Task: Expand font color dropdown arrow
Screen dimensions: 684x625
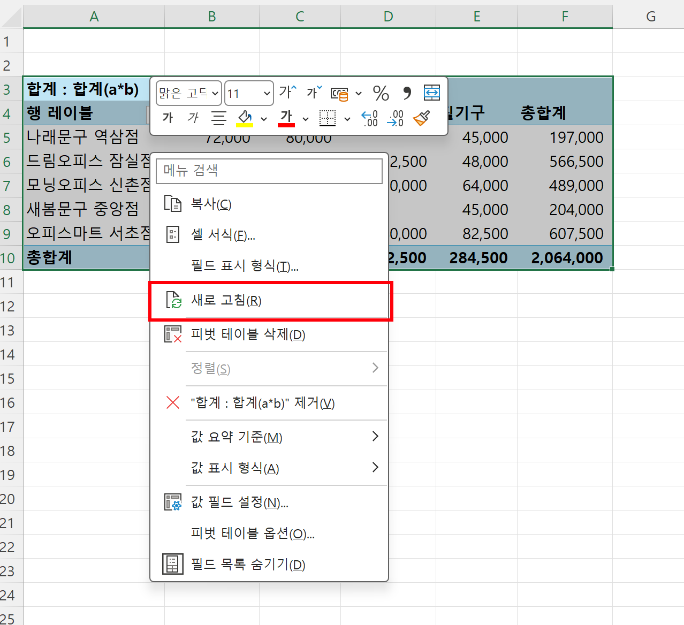Action: (x=306, y=119)
